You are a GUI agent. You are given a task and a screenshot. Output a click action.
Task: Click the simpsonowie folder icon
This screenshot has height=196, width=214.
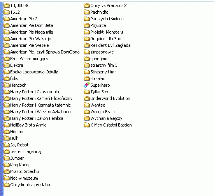(87, 52)
